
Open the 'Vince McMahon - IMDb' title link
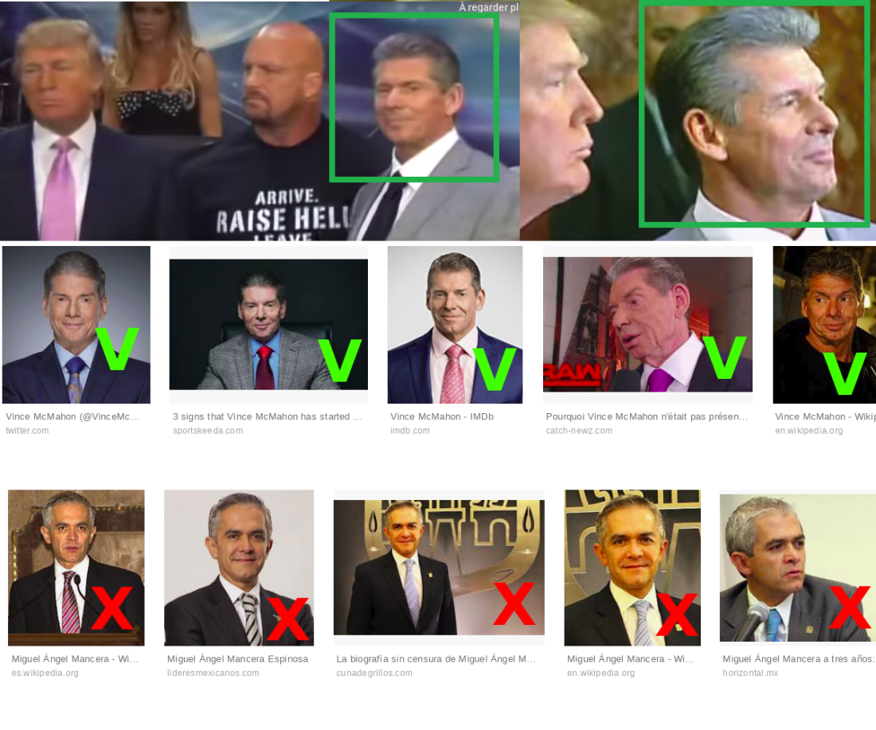pyautogui.click(x=442, y=416)
